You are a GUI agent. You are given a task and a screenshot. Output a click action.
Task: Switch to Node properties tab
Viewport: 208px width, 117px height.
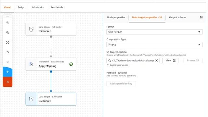tap(116, 17)
